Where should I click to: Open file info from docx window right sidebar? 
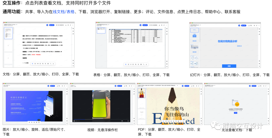[x=73, y=31]
